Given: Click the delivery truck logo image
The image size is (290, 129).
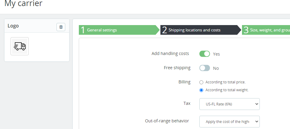Looking at the screenshot, I should point(20,46).
